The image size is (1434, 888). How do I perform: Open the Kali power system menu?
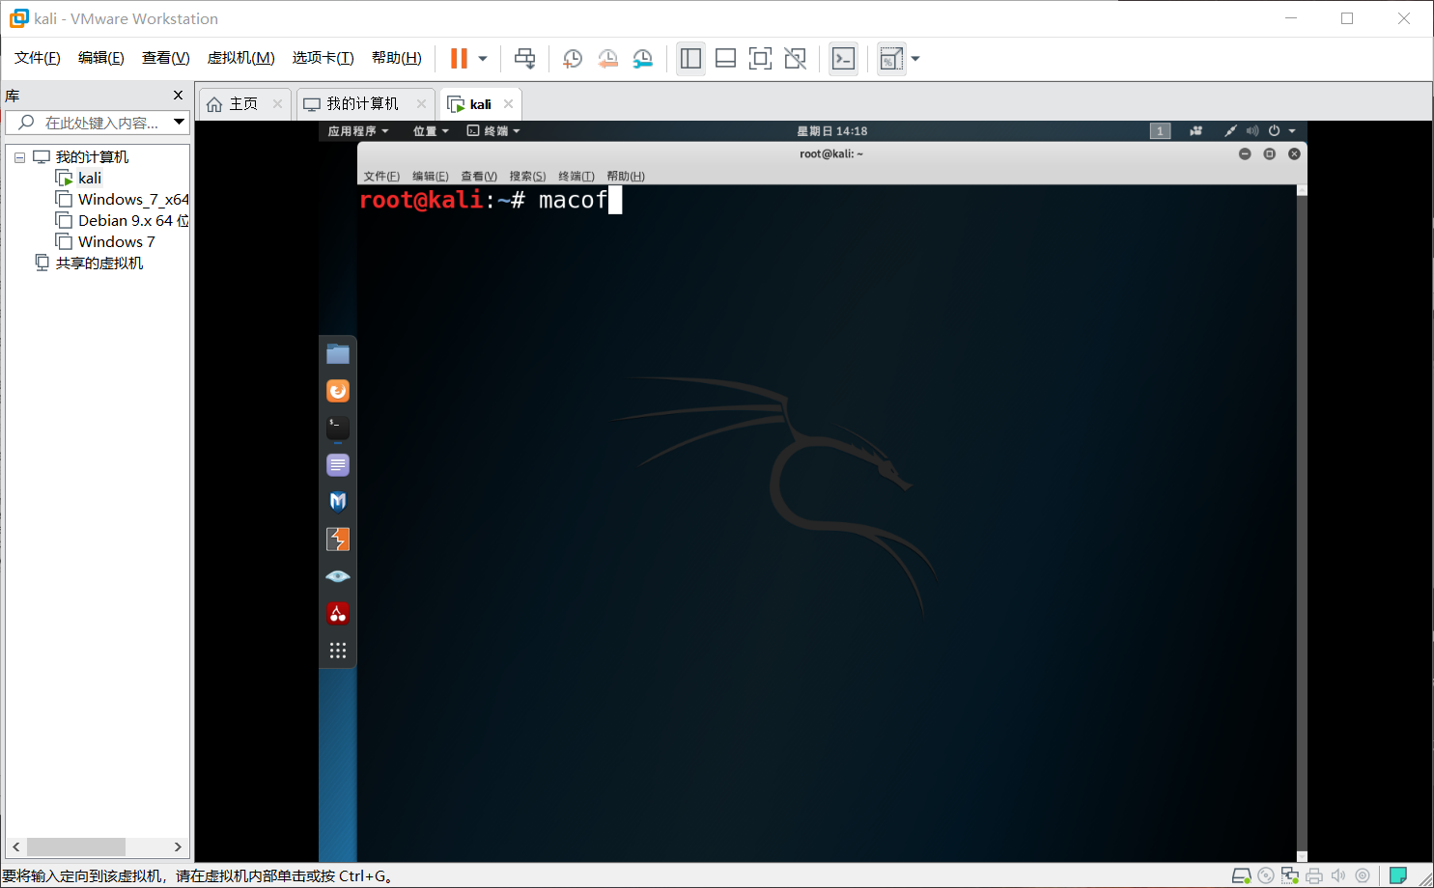click(x=1281, y=131)
